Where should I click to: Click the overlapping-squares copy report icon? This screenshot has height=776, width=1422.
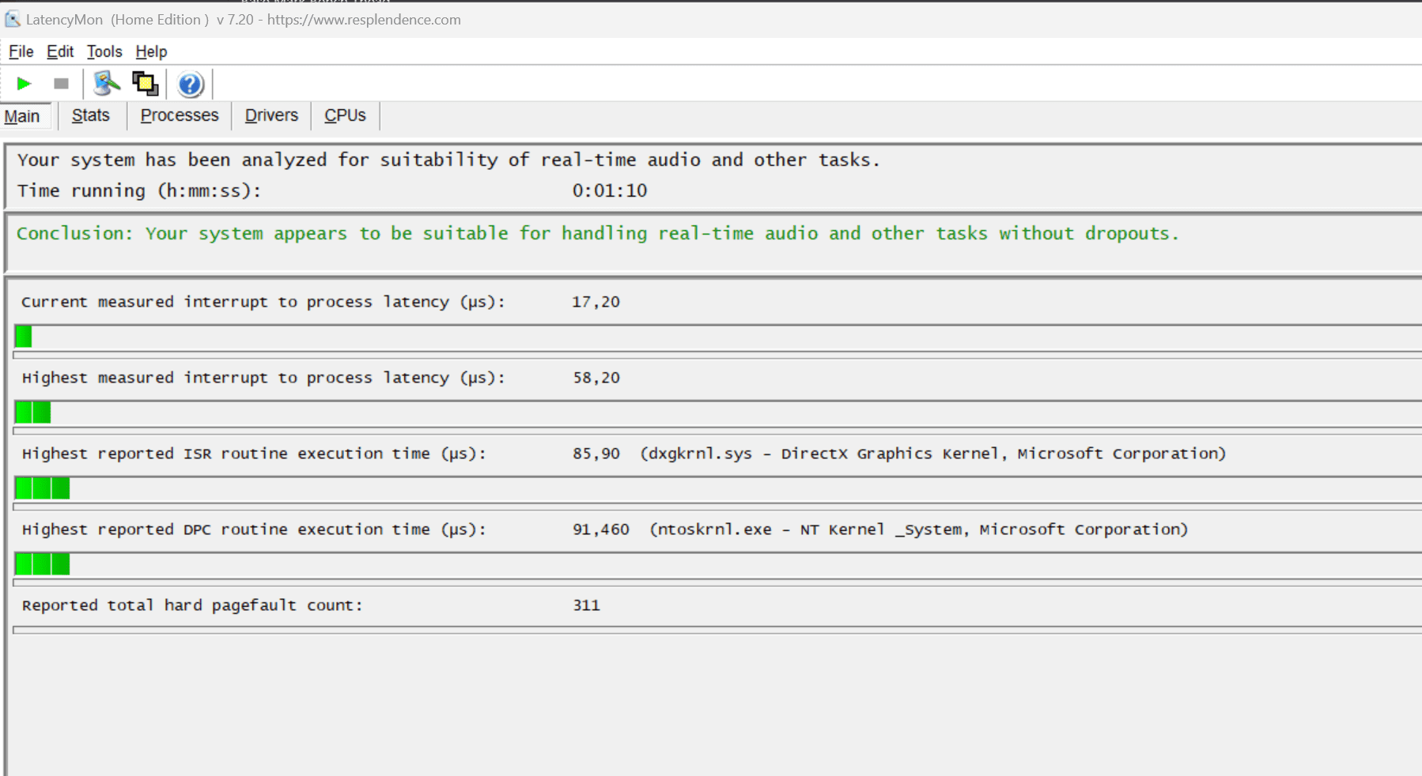pyautogui.click(x=145, y=83)
